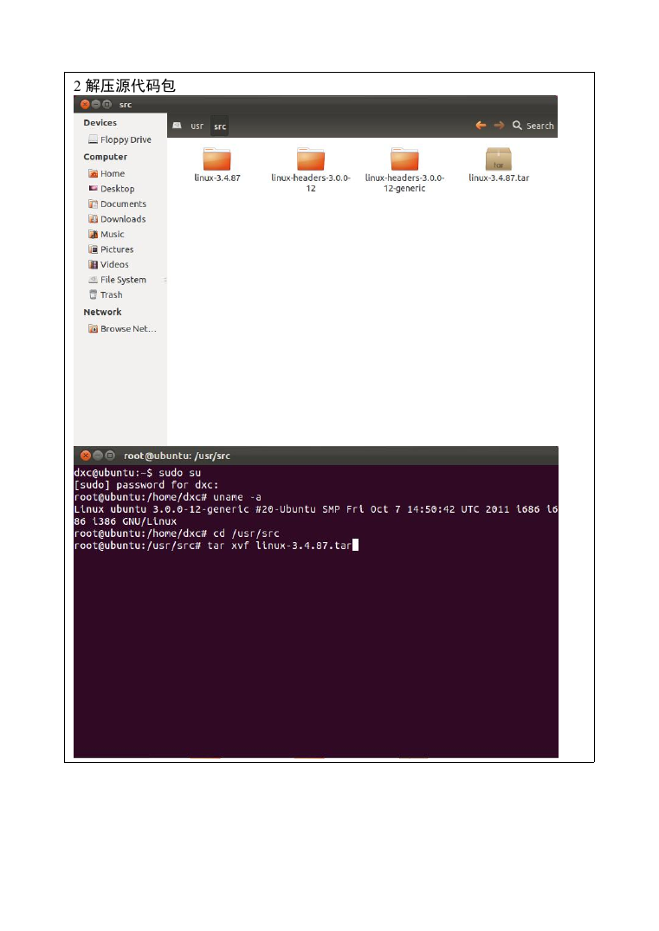Open Search in the file manager toolbar
Screen dimensions: 659x931
point(533,126)
